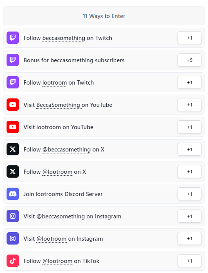The image size is (208, 273).
Task: Click YouTube icon for BeccaSomething visit
Action: 13,105
